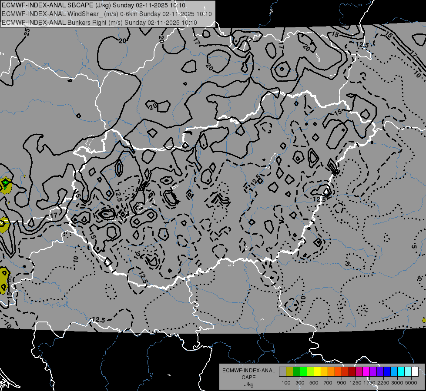Select the CAPE label in the legend
Screen dimensions: 426x391
tap(248, 378)
